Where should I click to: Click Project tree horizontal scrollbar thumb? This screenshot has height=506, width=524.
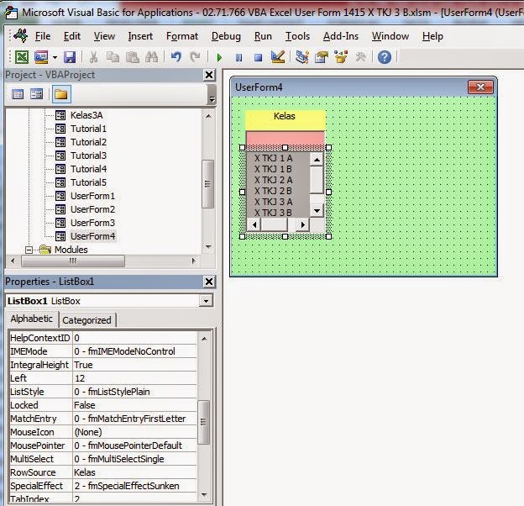pos(73,261)
